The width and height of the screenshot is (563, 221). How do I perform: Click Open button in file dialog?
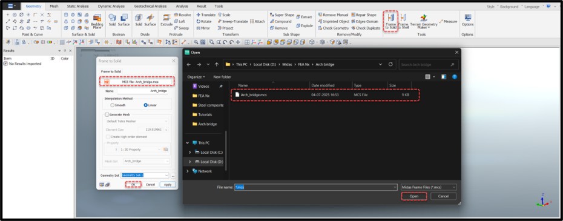(x=414, y=196)
